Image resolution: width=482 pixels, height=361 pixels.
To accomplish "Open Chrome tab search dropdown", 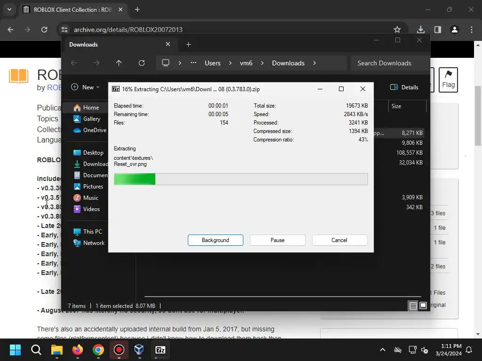I will tap(9, 9).
